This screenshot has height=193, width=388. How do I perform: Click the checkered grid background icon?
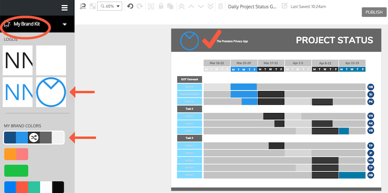pos(92,6)
